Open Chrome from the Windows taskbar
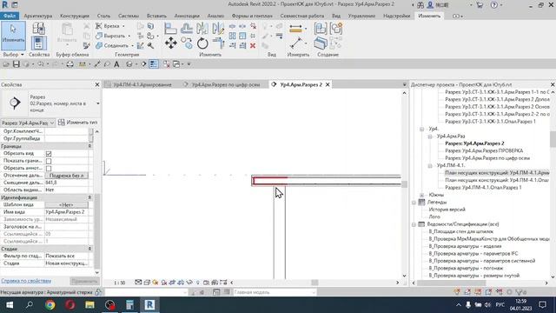Screen dimensions: 556x313 pos(50,305)
